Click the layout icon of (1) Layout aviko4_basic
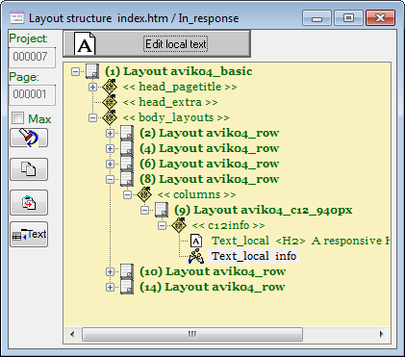 pyautogui.click(x=92, y=71)
